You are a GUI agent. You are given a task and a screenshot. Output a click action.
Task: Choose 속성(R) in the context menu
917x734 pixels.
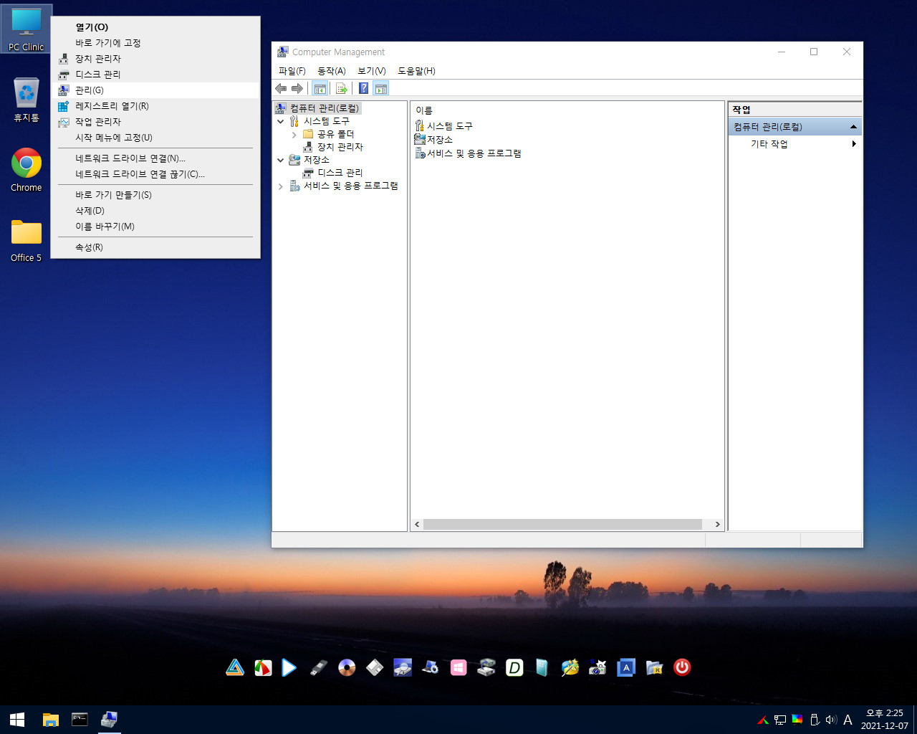155,247
